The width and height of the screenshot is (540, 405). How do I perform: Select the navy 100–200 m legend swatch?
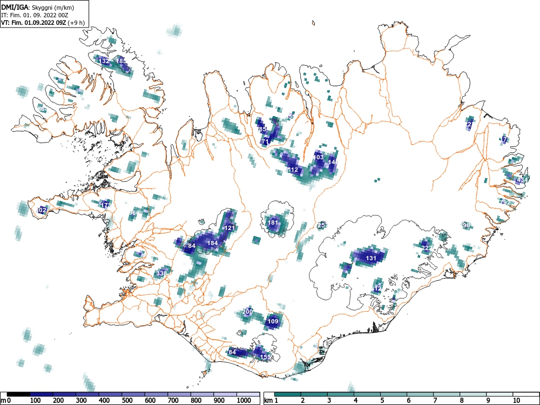coord(42,394)
